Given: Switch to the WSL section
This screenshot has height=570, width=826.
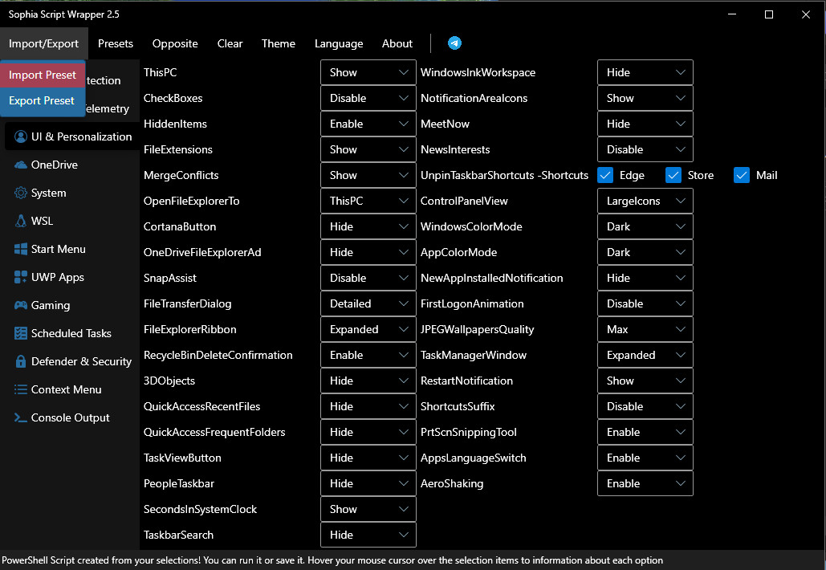Looking at the screenshot, I should click(x=72, y=221).
